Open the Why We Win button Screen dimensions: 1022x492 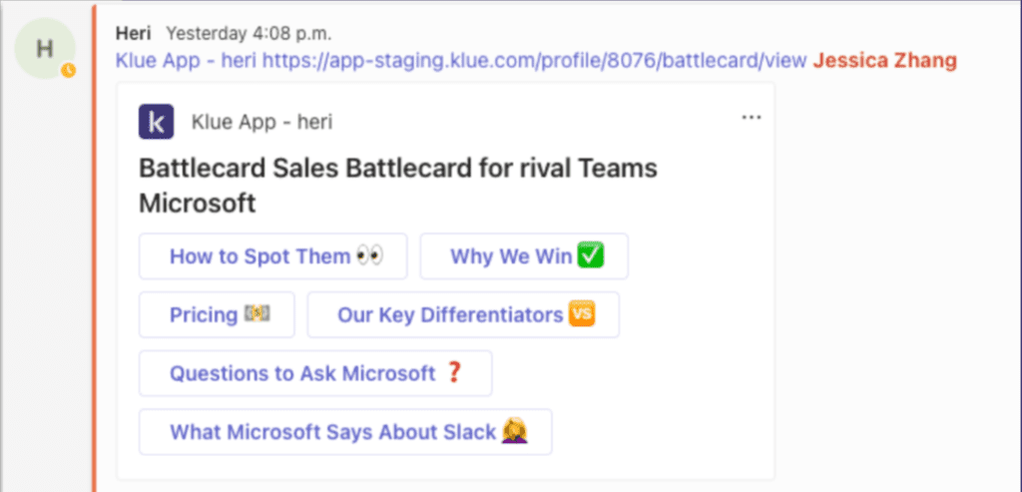click(x=524, y=256)
